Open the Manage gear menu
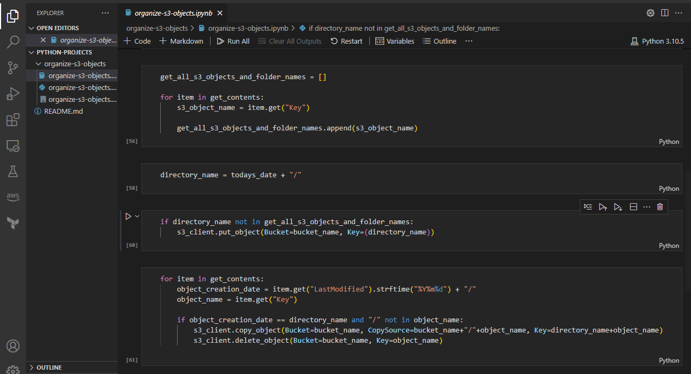The image size is (691, 374). point(13,369)
